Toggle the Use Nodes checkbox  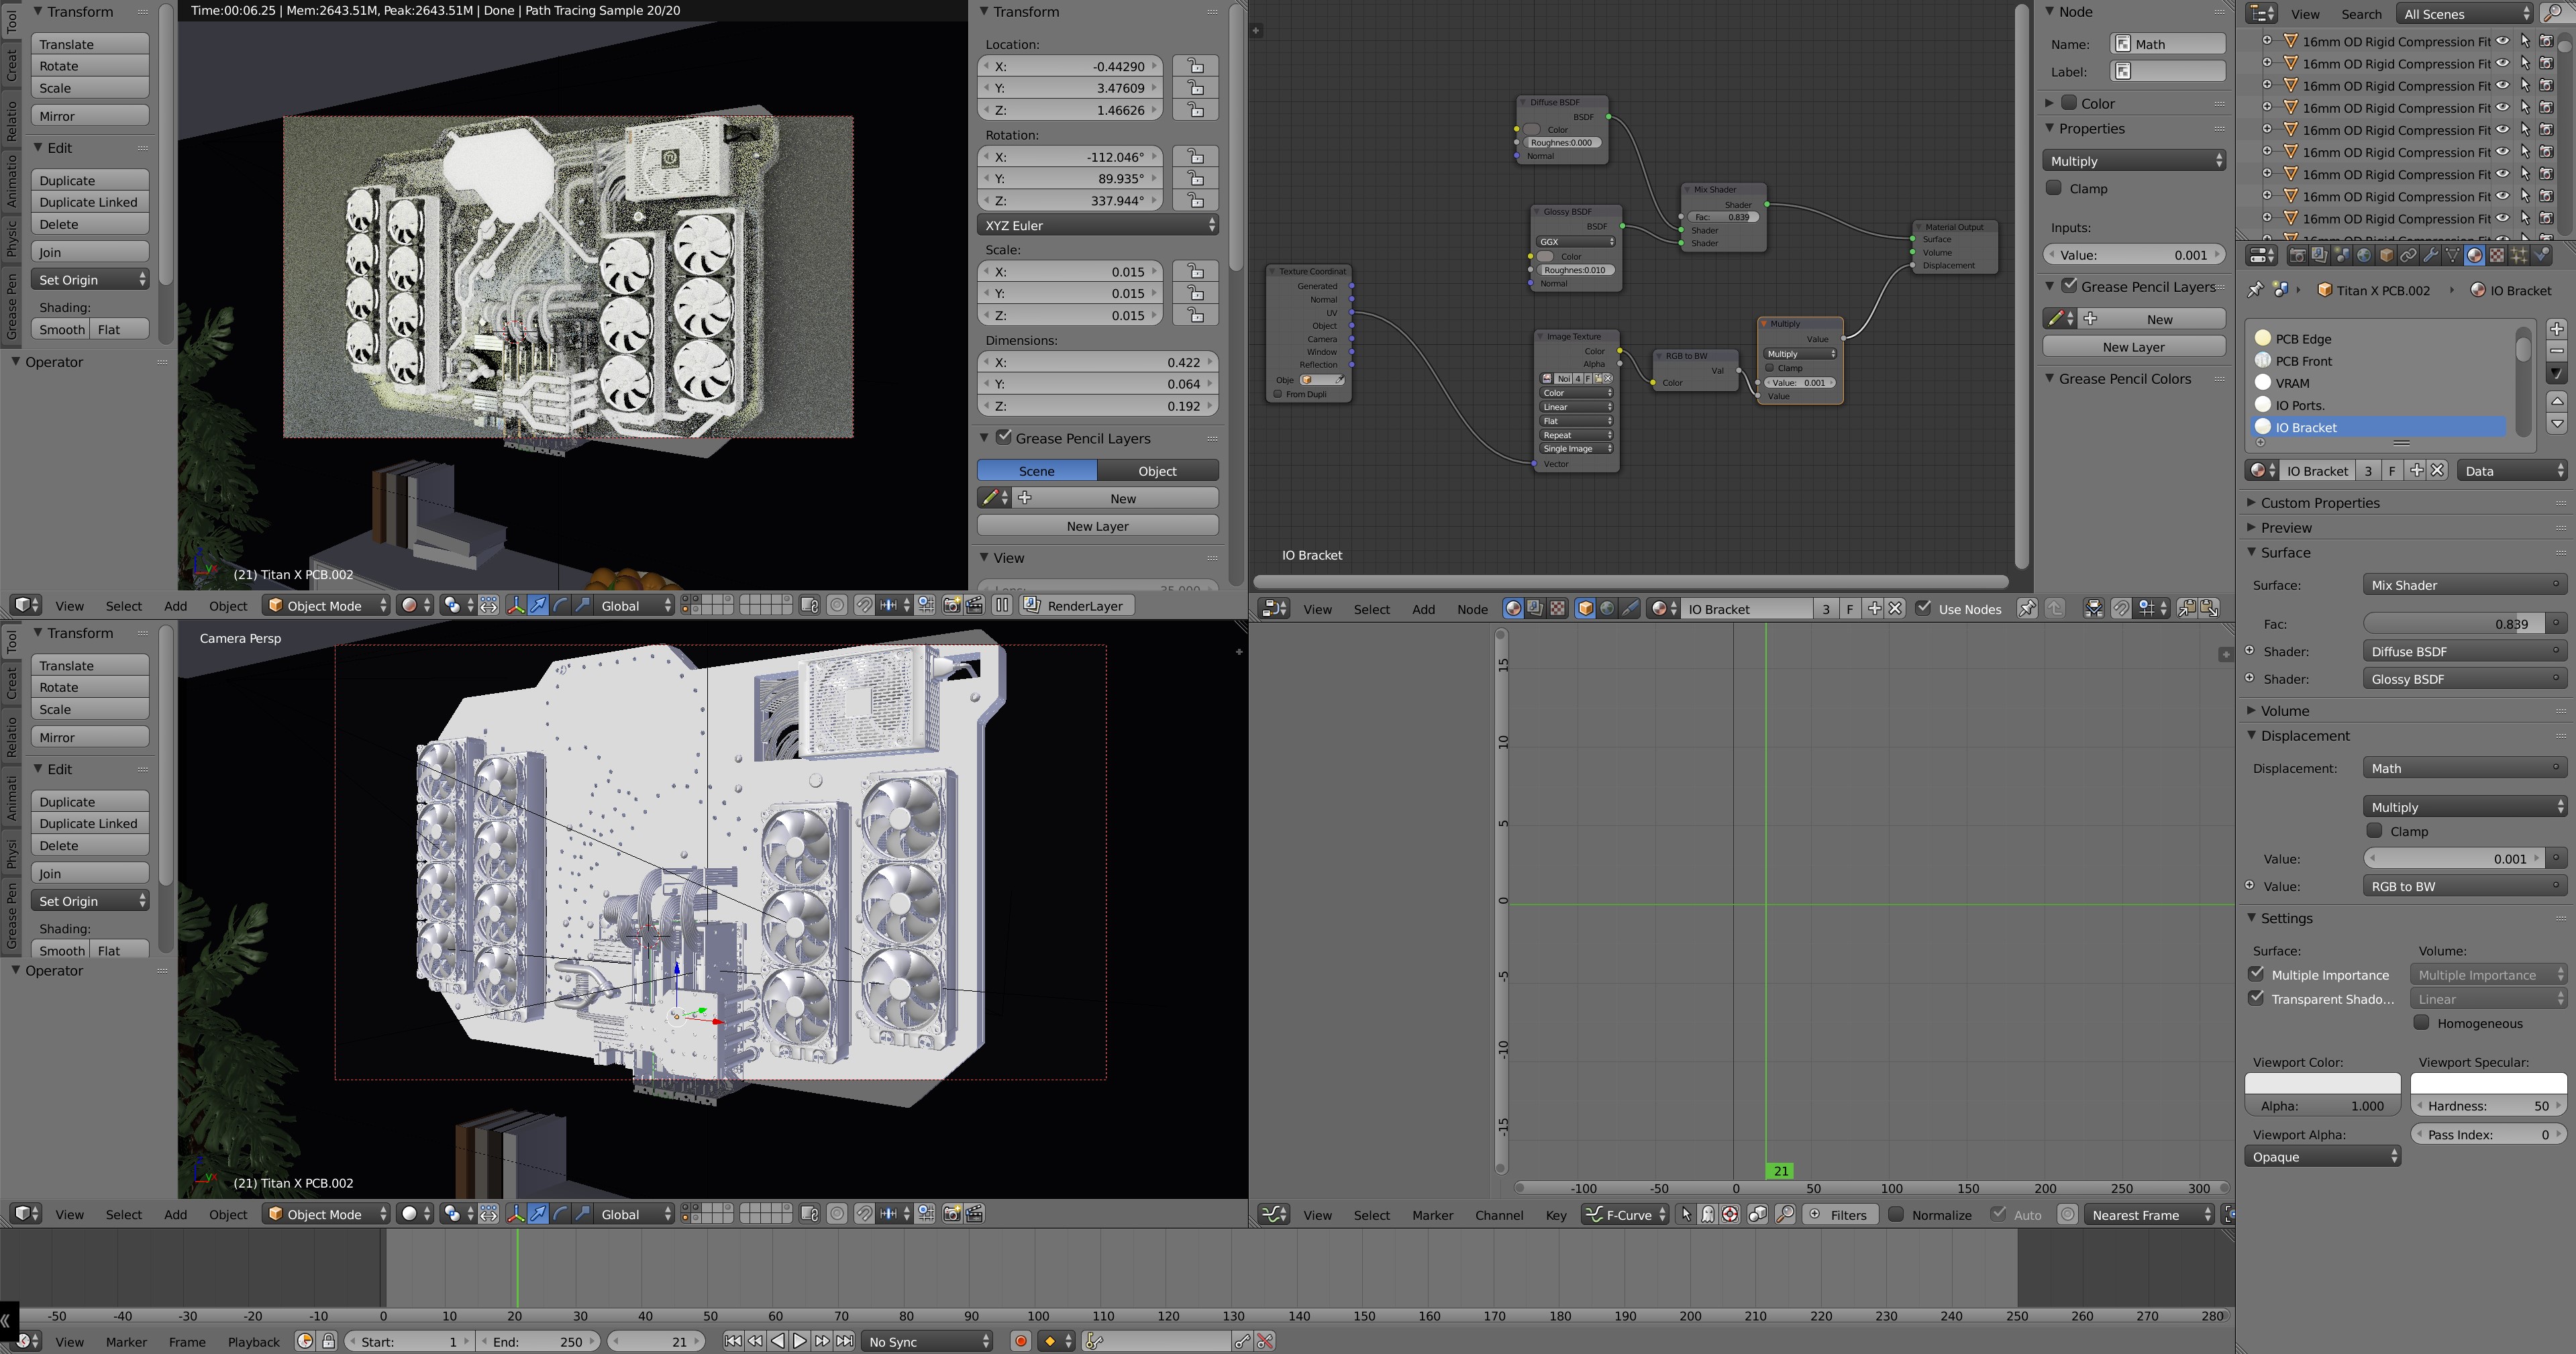click(1923, 608)
